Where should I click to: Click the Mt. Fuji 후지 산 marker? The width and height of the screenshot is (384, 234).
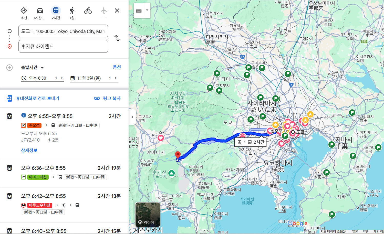[171, 173]
